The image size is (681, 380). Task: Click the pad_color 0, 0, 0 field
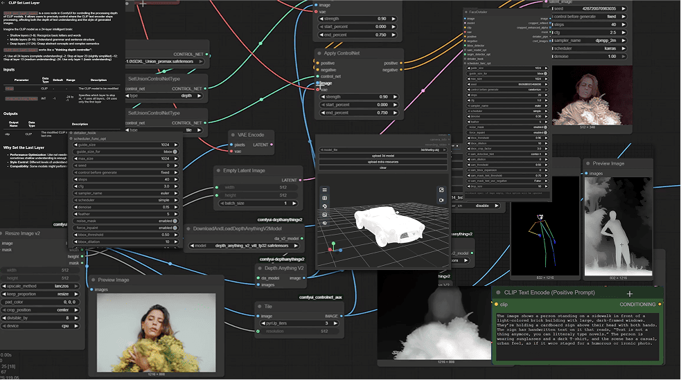[40, 302]
